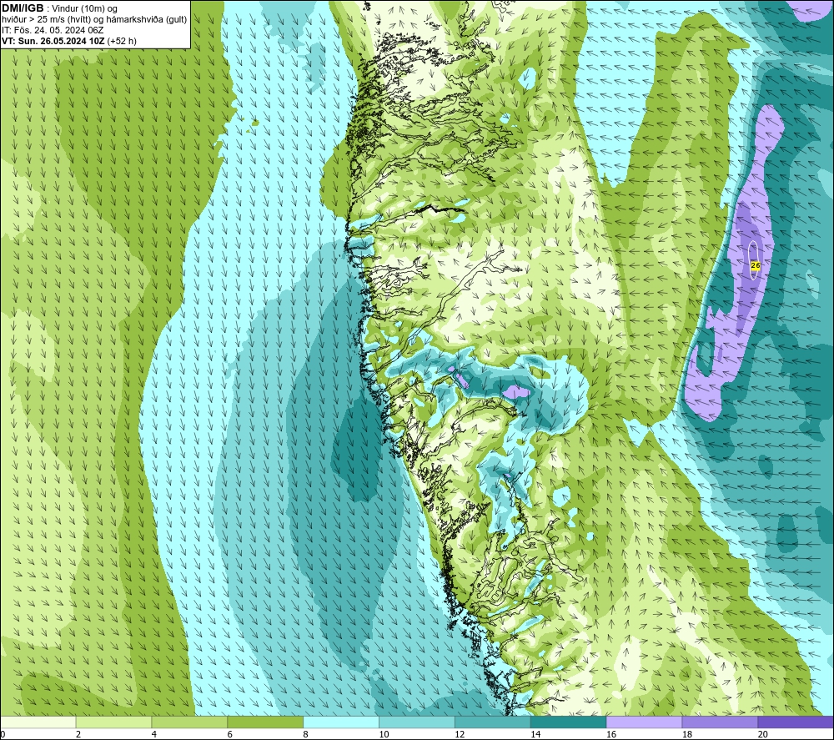This screenshot has height=740, width=834.
Task: Click the legend scale value "16"
Action: (611, 734)
